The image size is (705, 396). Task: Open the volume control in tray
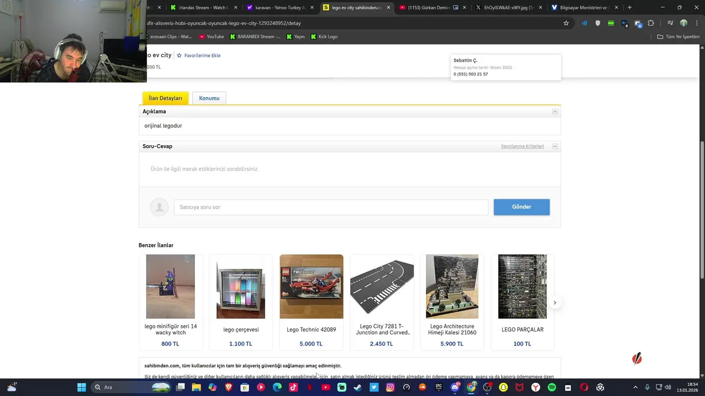668,387
